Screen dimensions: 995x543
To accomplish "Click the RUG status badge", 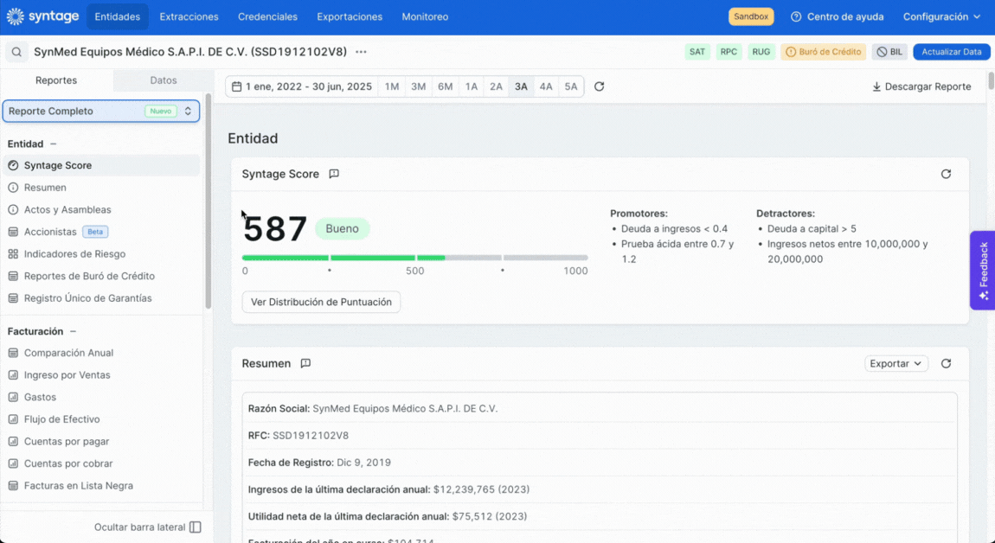I will coord(761,52).
